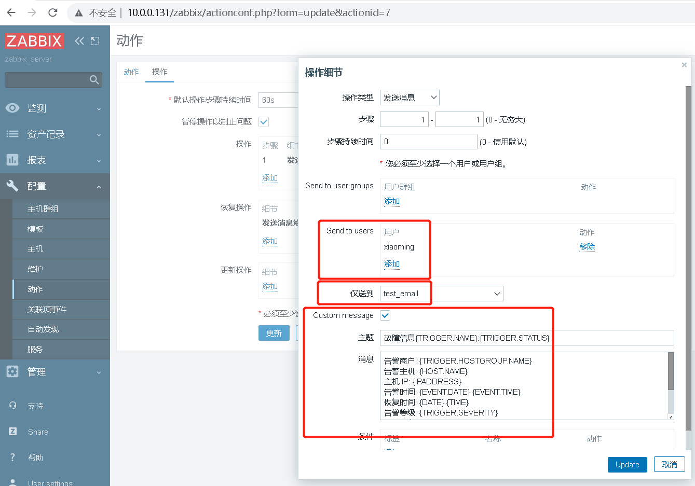Click the zabbix_server label under the logo

29,59
